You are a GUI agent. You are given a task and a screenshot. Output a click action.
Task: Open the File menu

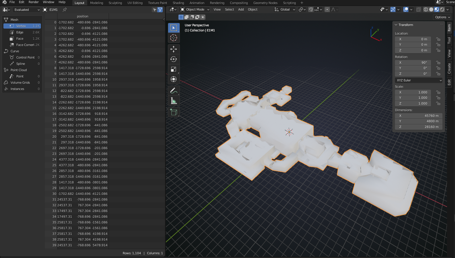[x=12, y=2]
